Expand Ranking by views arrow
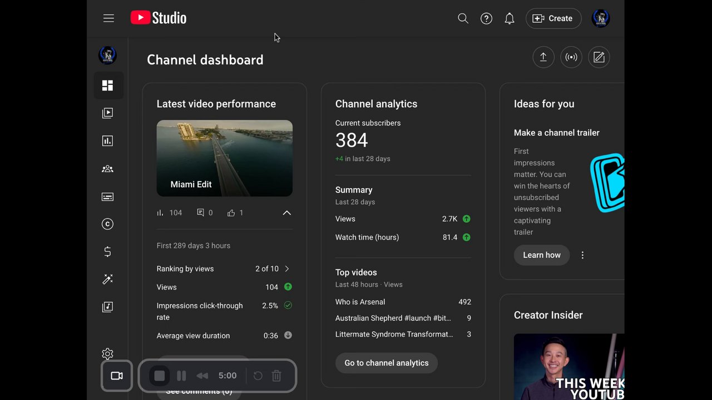Viewport: 712px width, 400px height. (287, 269)
